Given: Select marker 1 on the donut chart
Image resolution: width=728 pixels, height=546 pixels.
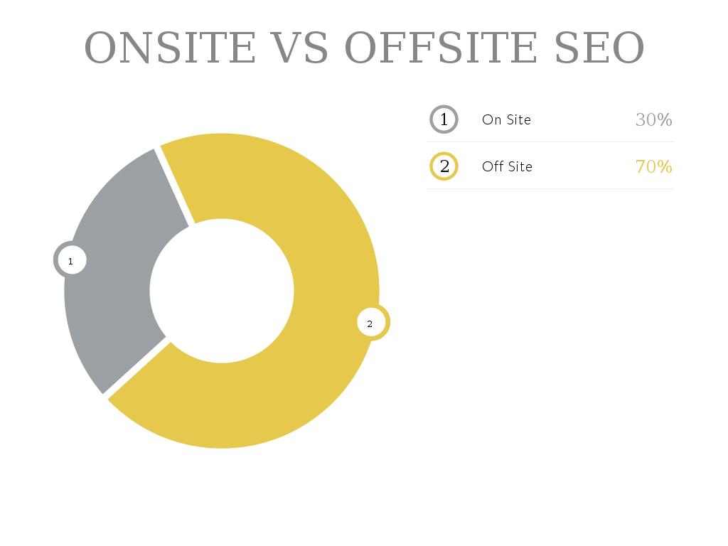Looking at the screenshot, I should [70, 261].
